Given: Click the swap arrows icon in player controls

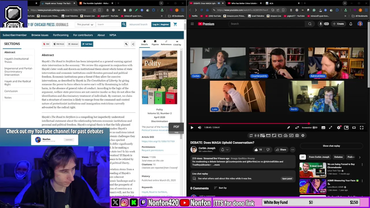Looking at the screenshot, I should (x=297, y=127).
